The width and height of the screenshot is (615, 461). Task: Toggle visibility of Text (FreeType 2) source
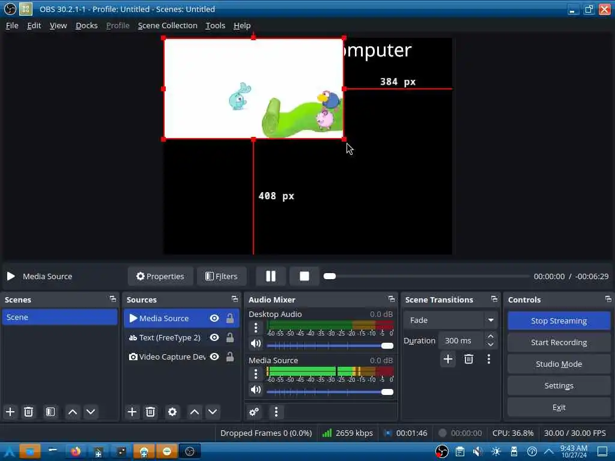pos(214,337)
